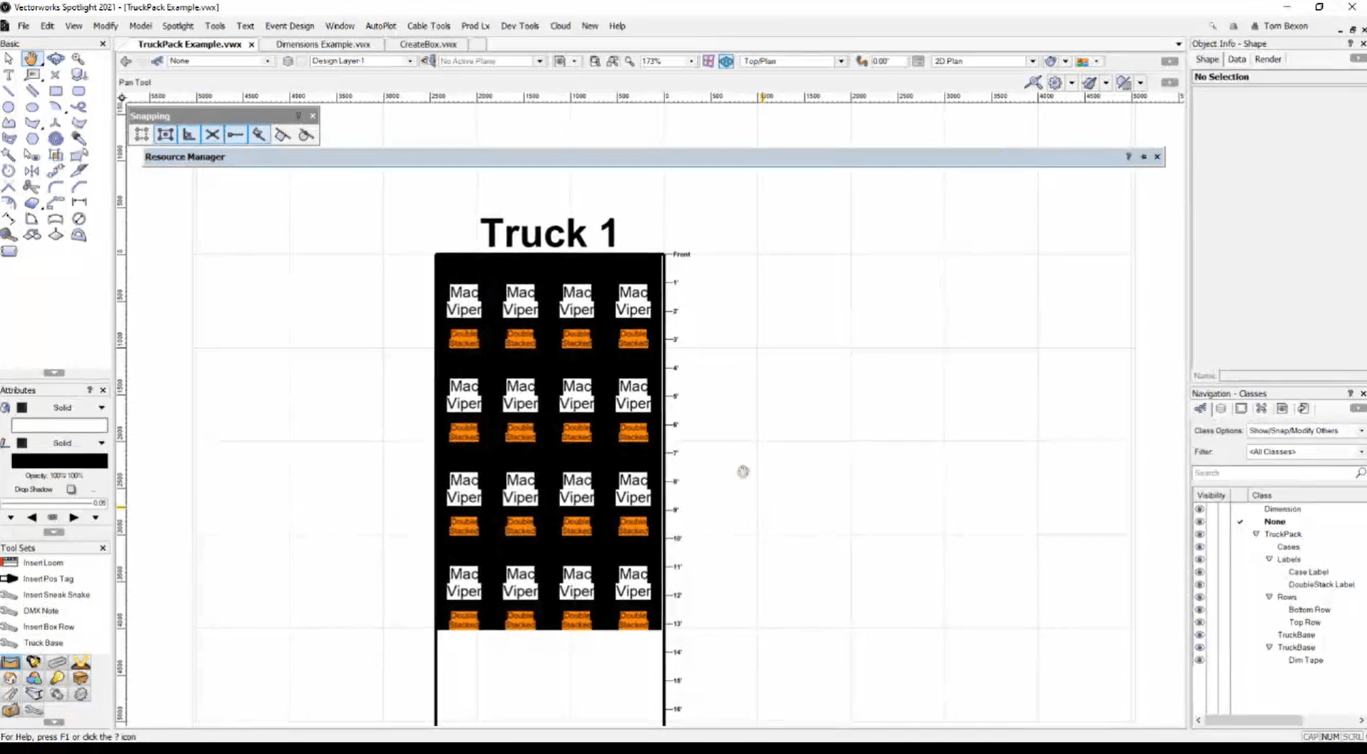
Task: Open the 2D Plan render mode dropdown
Action: [x=985, y=61]
